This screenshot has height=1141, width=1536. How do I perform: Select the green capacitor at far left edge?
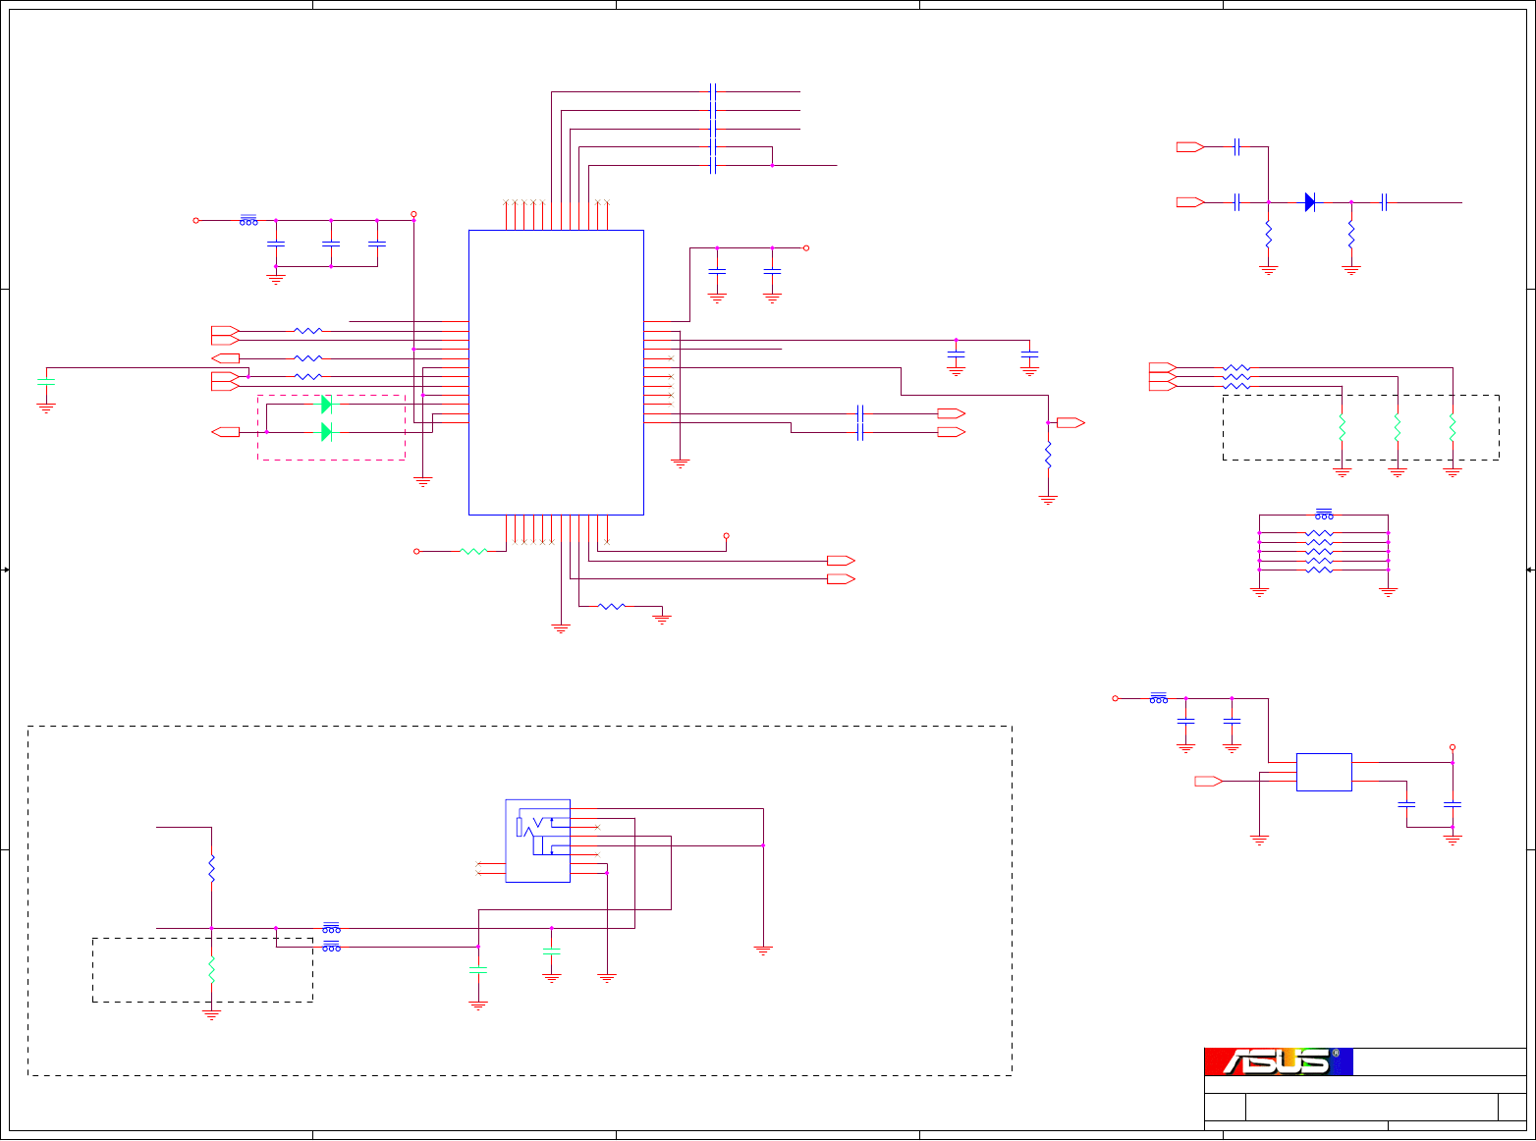(46, 382)
